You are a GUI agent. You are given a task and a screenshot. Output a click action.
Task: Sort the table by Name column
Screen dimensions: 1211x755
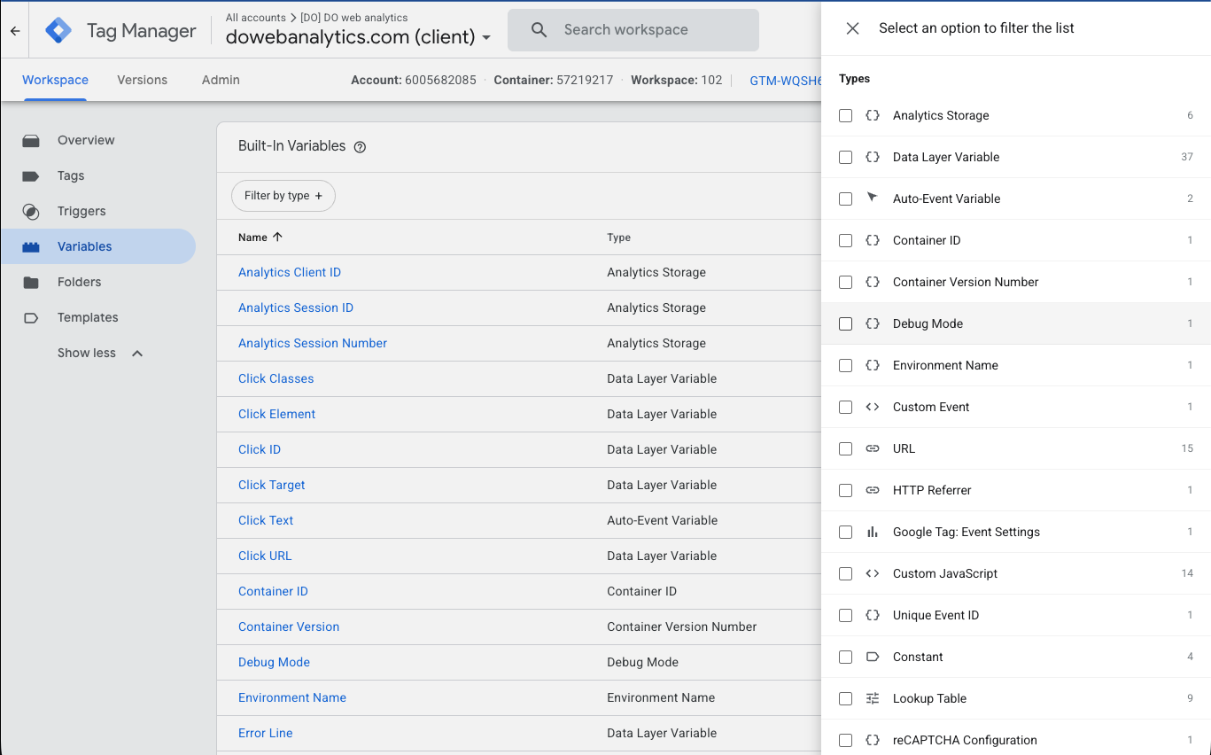tap(260, 237)
